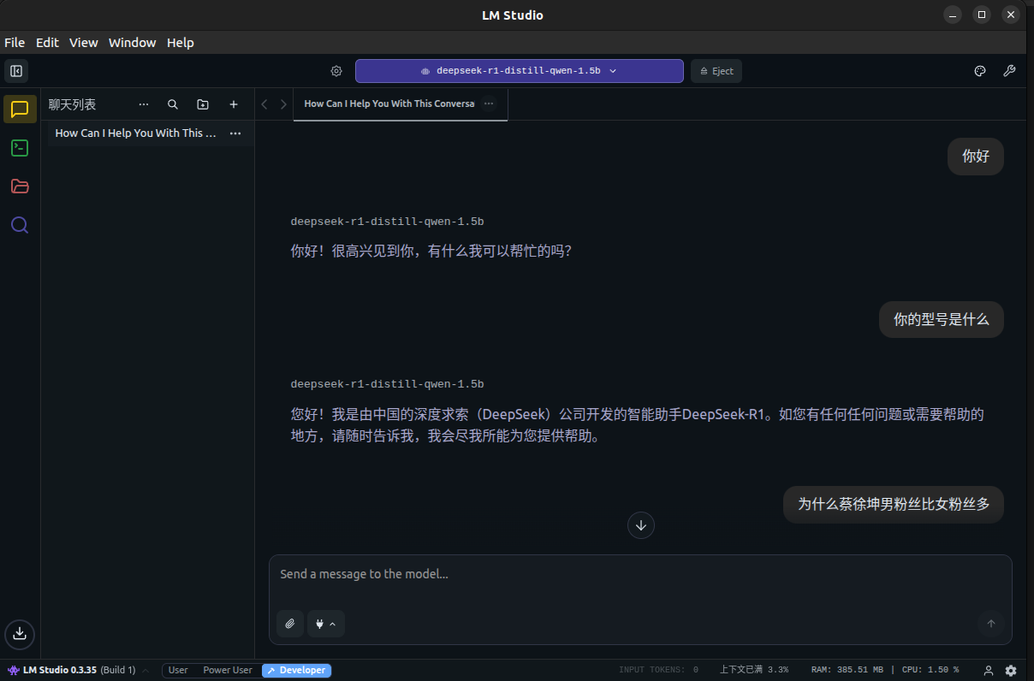Open the ellipsis menu beside 聊天列表

(143, 104)
